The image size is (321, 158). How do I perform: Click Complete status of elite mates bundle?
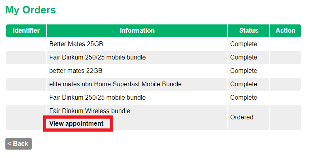pos(243,84)
